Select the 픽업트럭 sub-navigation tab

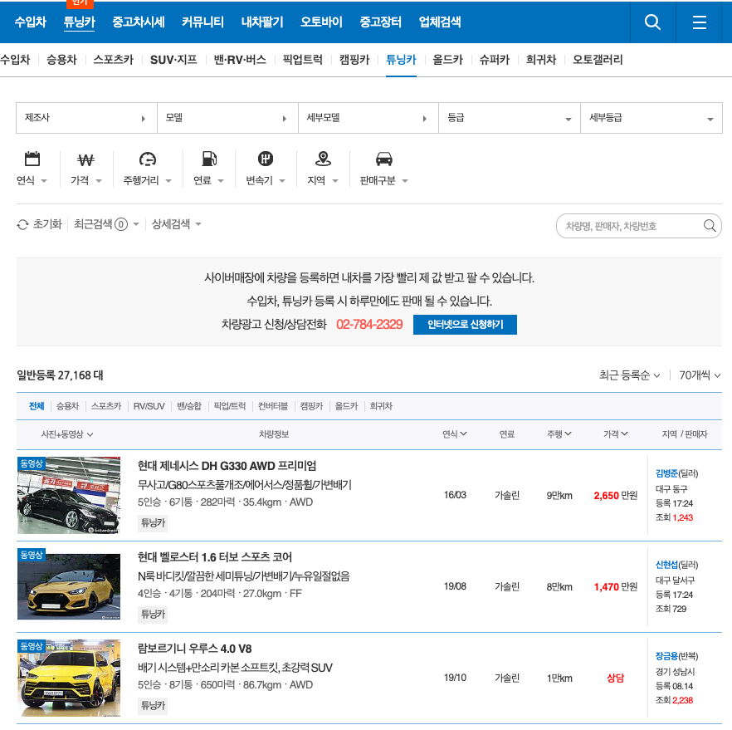coord(302,60)
